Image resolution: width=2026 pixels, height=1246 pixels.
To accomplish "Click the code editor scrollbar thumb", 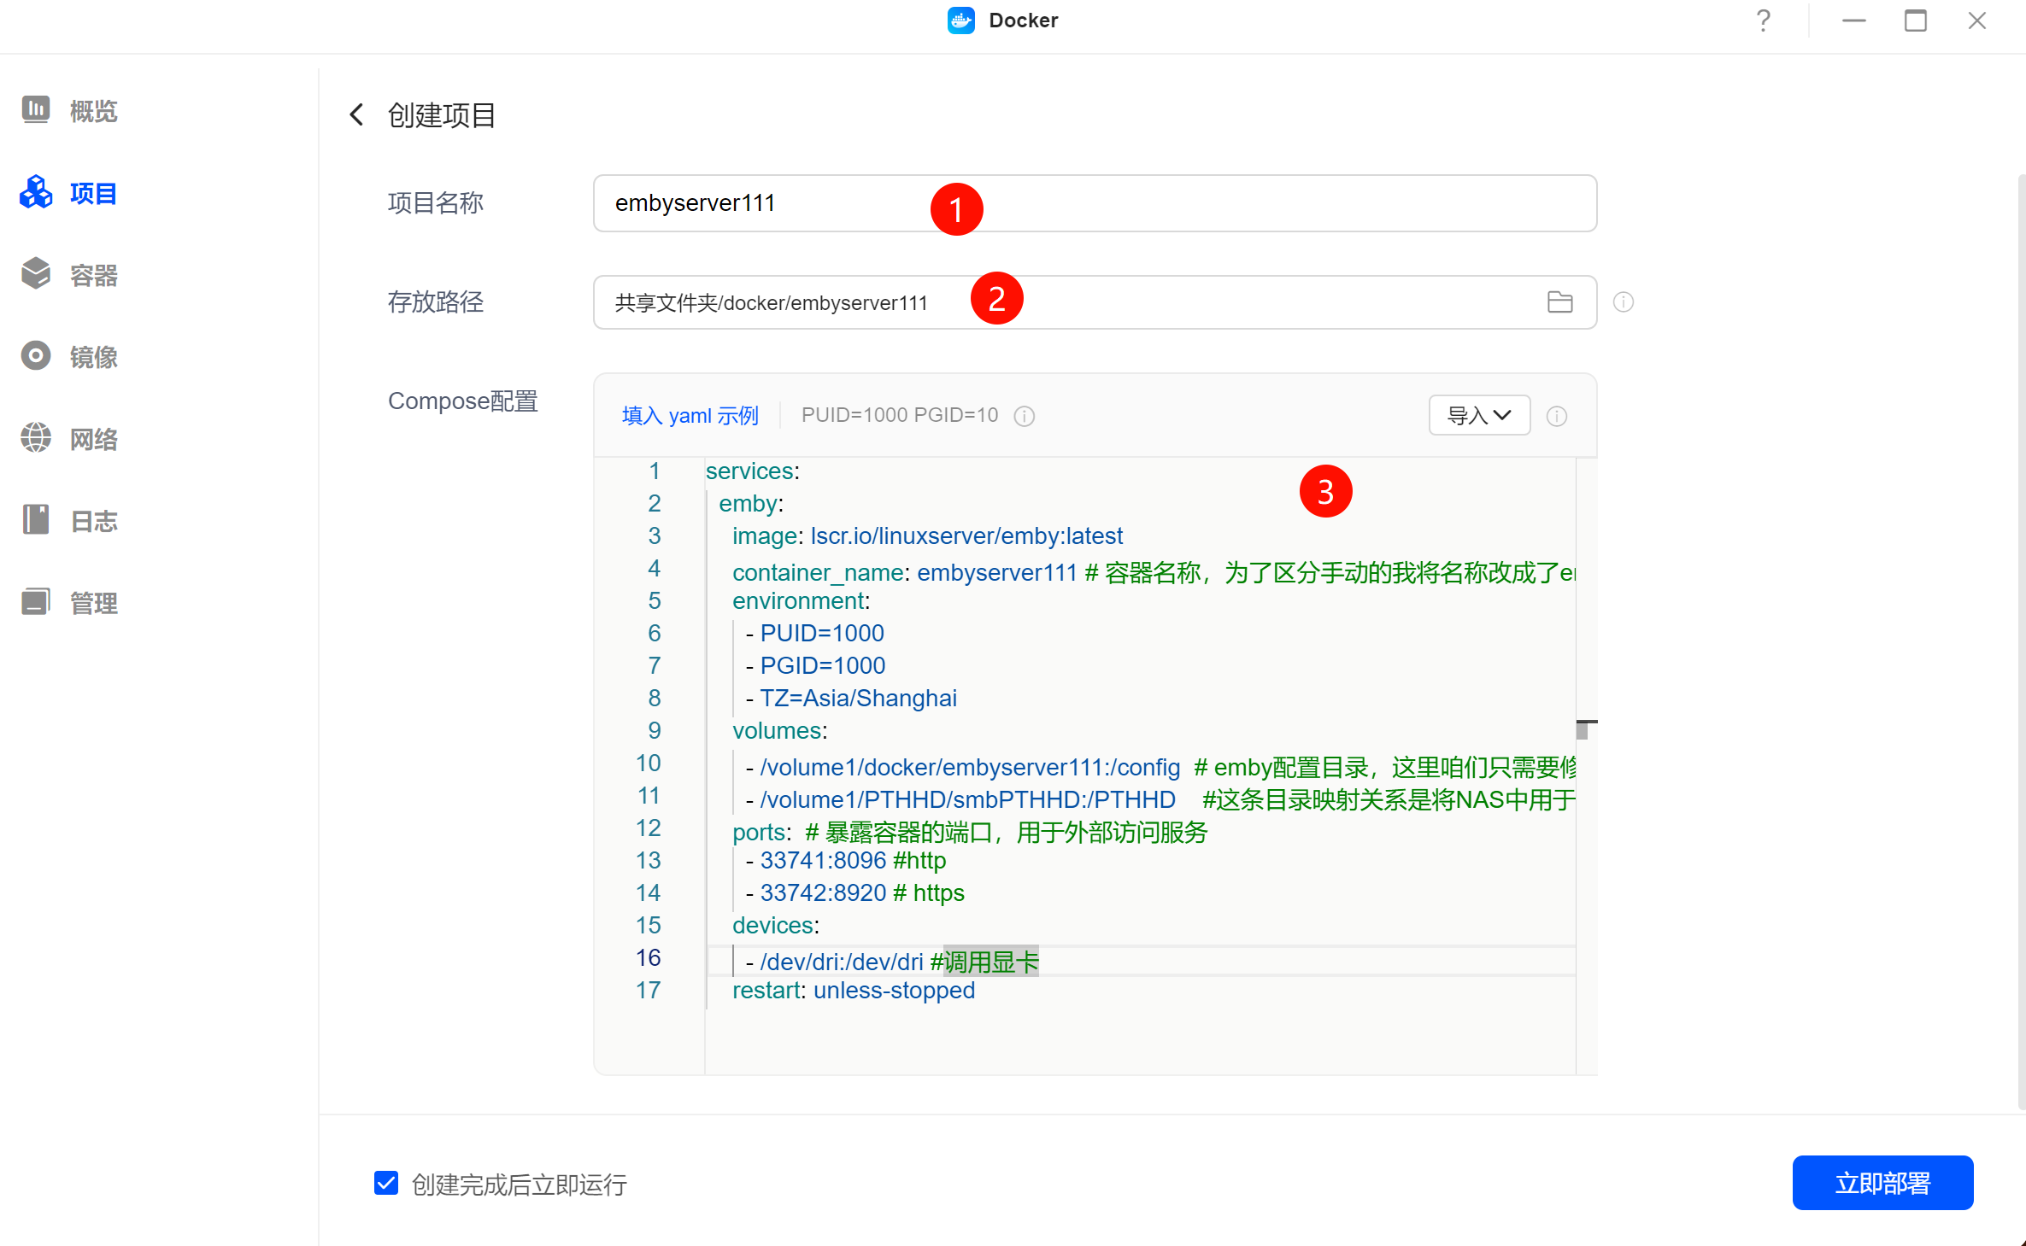I will point(1583,731).
